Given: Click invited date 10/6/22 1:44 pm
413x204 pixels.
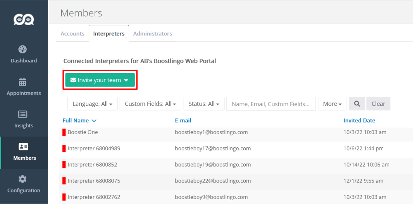Looking at the screenshot, I should [x=363, y=148].
